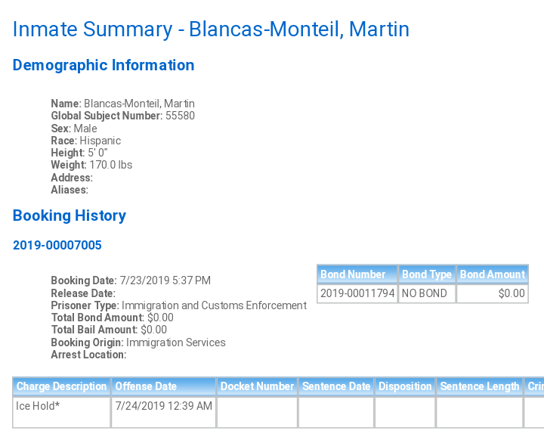Click the Prisoner Type value text
Image resolution: width=544 pixels, height=440 pixels.
[214, 305]
